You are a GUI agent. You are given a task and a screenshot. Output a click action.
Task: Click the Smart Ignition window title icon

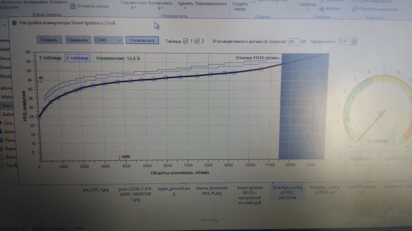[14, 24]
